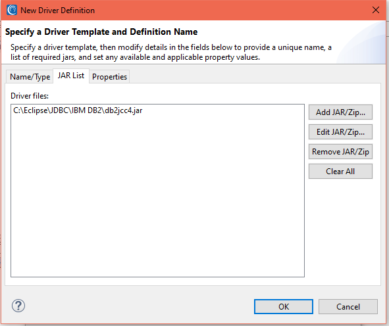
Task: Click the Eclipse icon in the title bar
Action: coord(12,10)
